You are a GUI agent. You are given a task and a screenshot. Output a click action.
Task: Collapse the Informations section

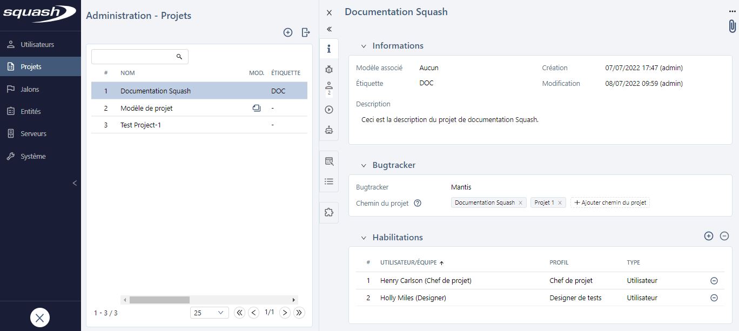tap(364, 45)
